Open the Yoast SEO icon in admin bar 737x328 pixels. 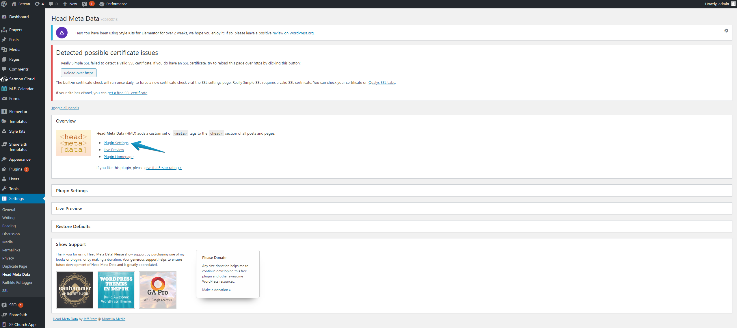(x=84, y=4)
